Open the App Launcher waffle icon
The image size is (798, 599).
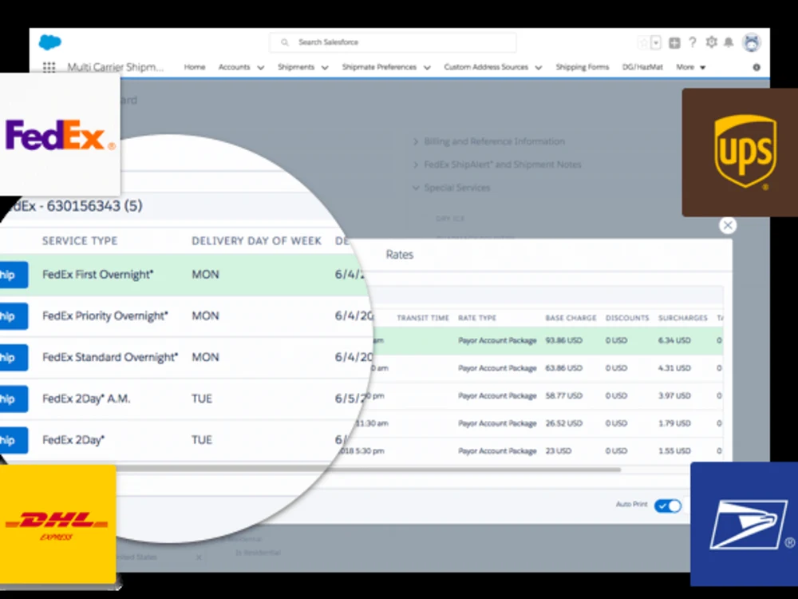tap(49, 67)
